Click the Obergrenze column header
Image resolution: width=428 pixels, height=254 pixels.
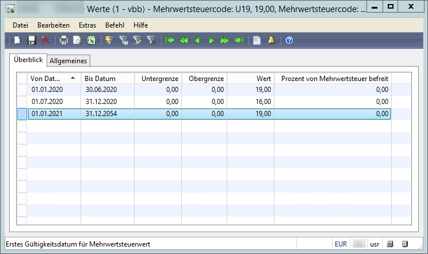(x=204, y=79)
